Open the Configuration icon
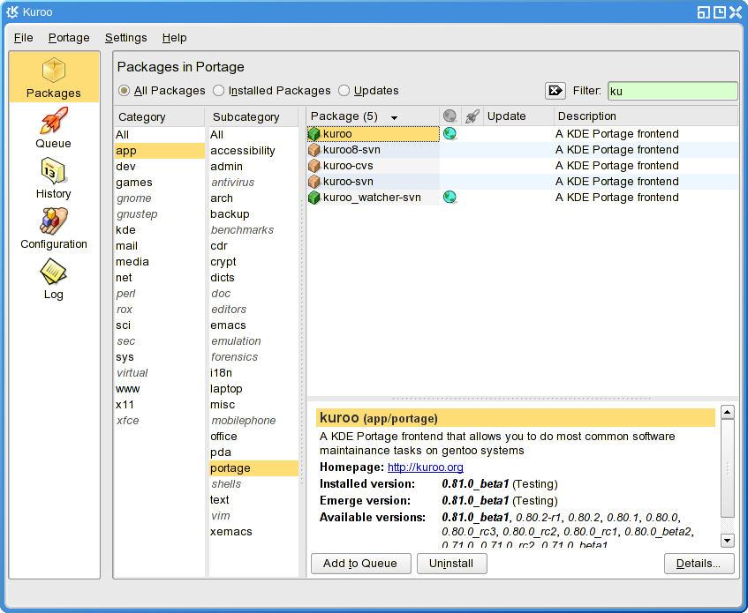The height and width of the screenshot is (613, 748). [53, 221]
